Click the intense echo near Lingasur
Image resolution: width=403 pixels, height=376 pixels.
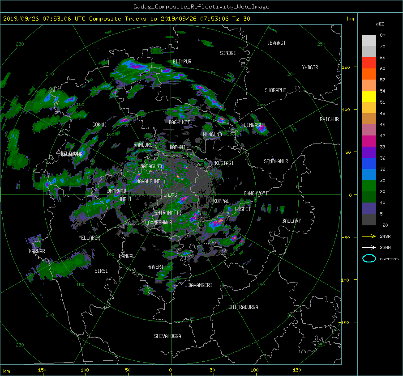tap(262, 129)
